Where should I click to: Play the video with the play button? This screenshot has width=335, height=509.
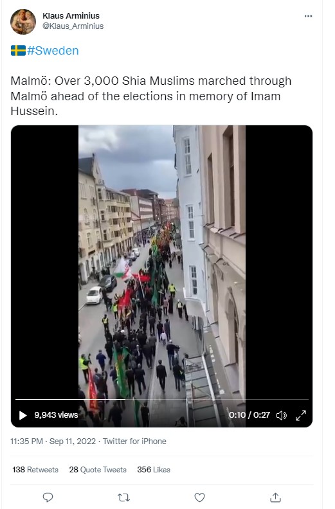(x=23, y=415)
